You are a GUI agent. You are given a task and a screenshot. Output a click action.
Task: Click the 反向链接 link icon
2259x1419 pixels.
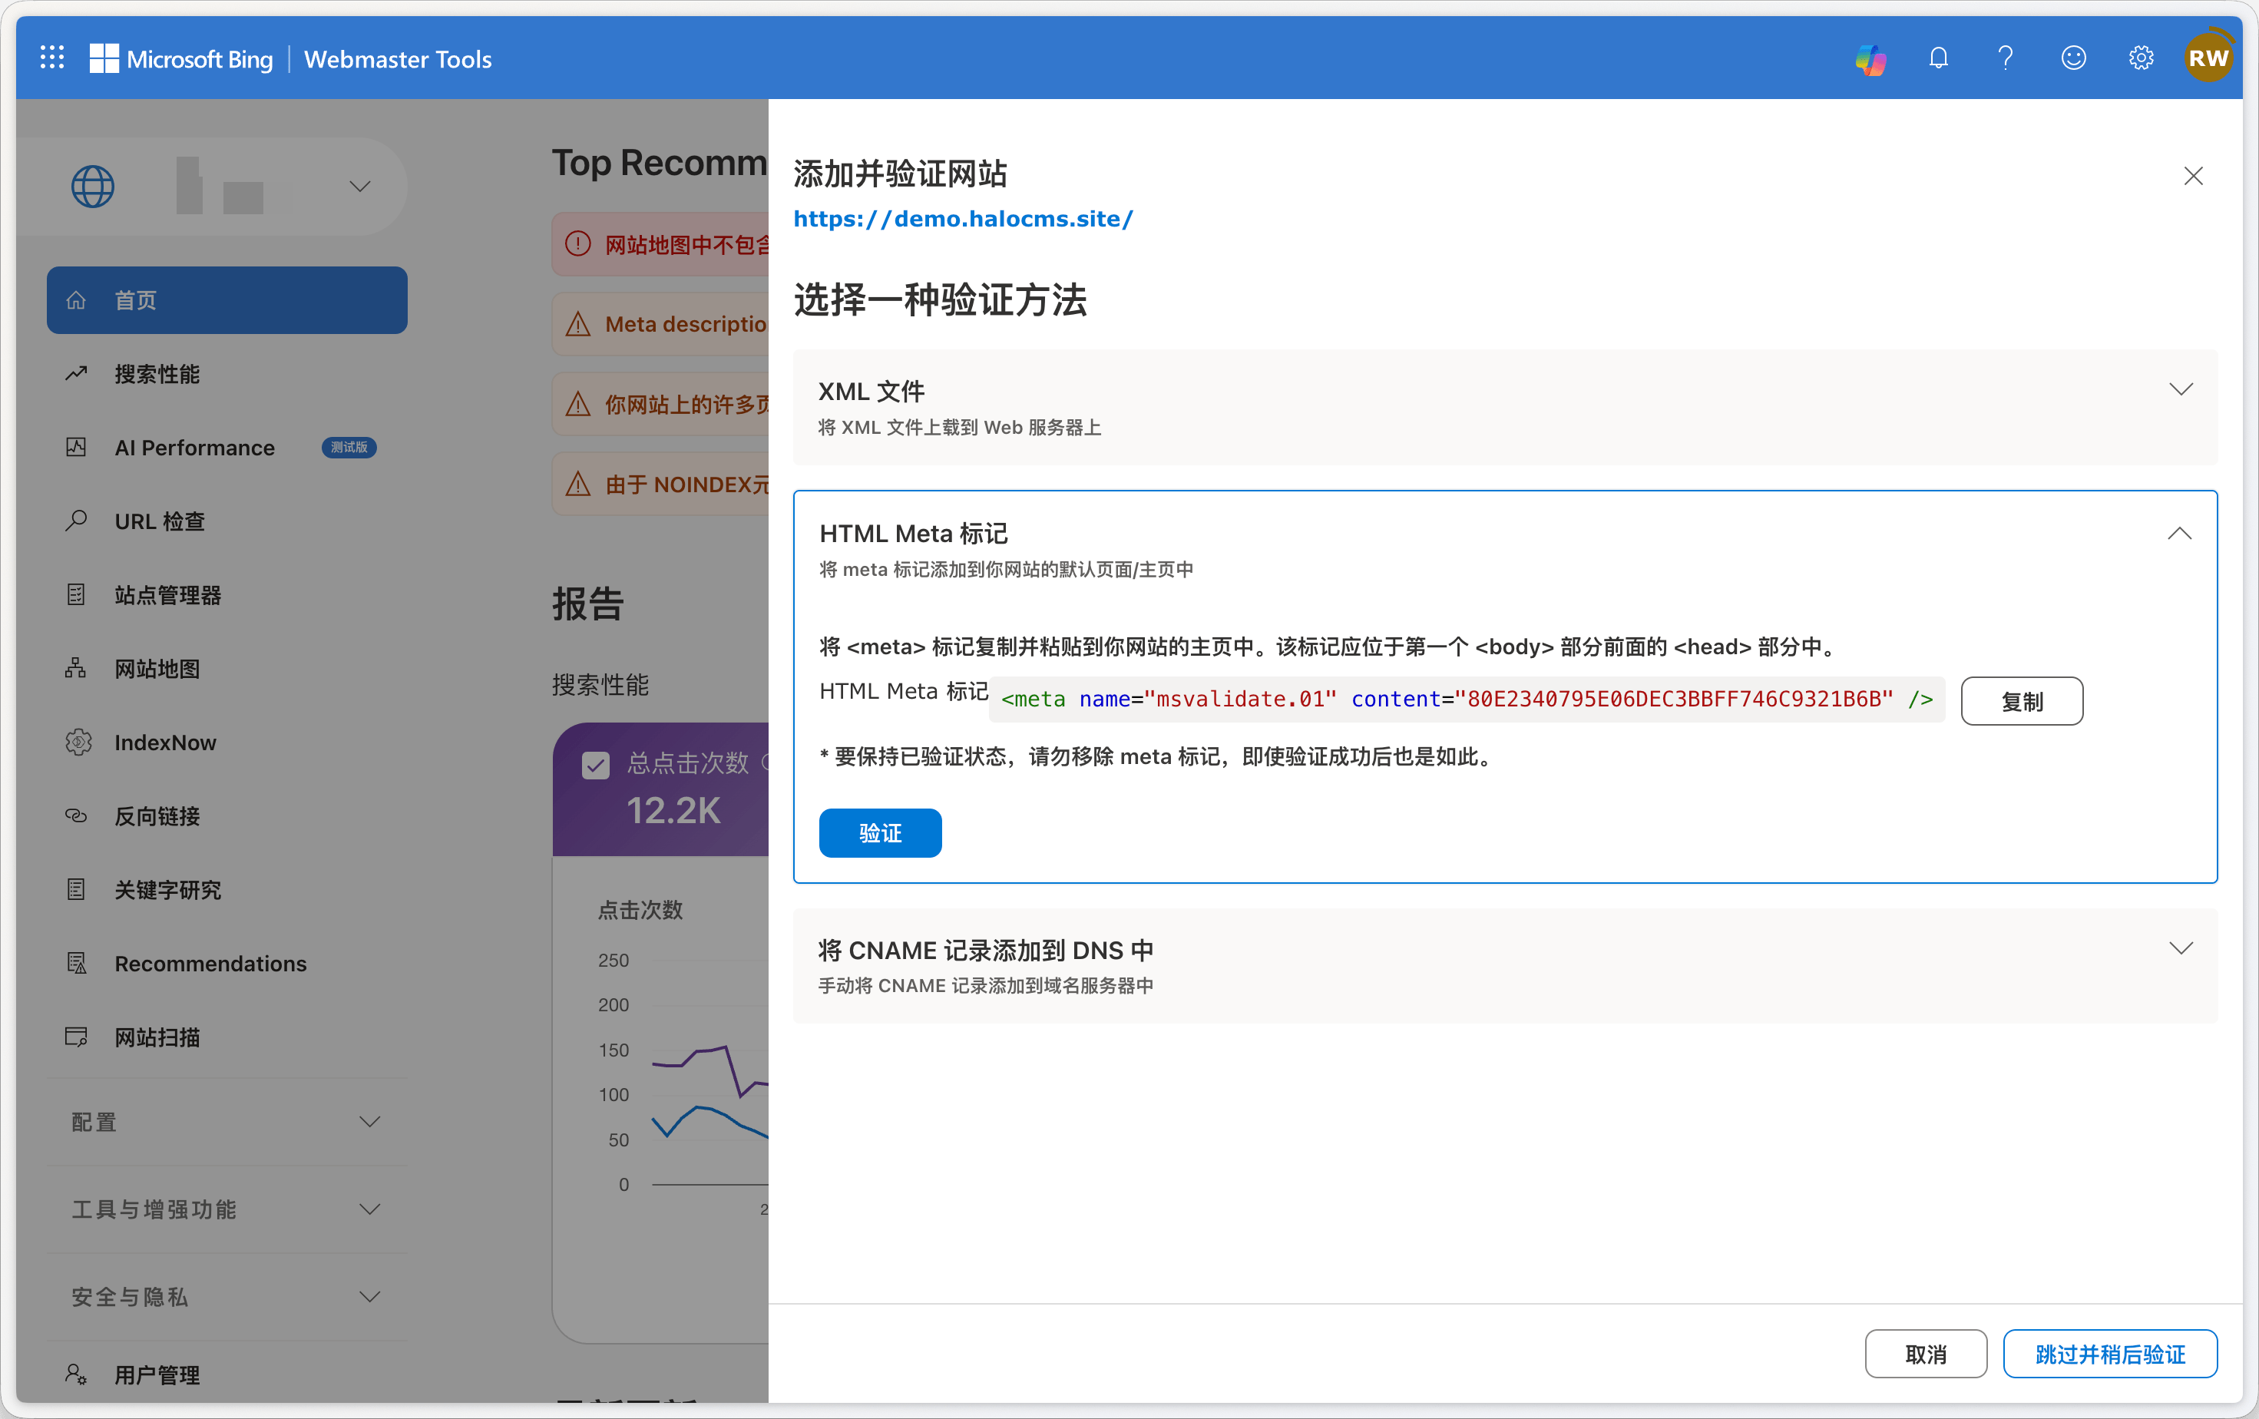(76, 816)
